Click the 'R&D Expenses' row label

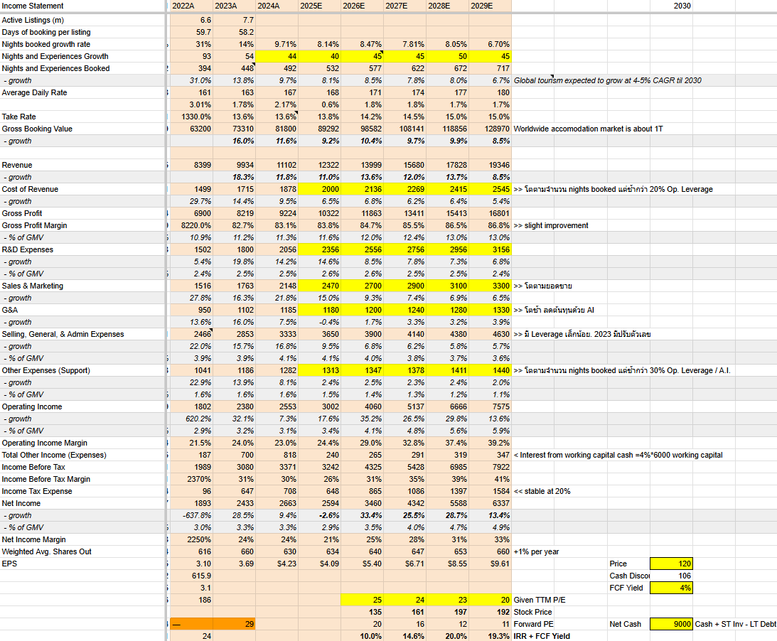(x=27, y=249)
